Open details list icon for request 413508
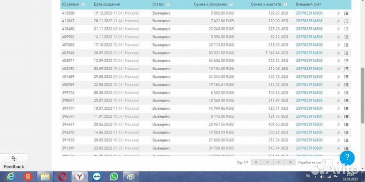365x182 pixels. click(x=346, y=13)
